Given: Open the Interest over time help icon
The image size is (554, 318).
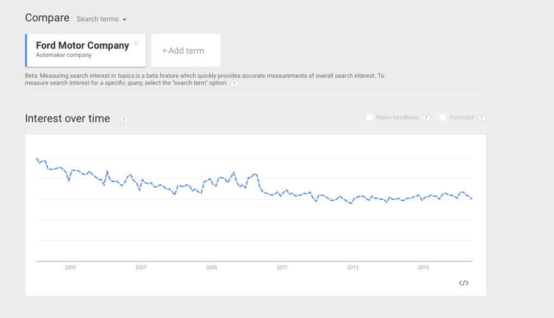Looking at the screenshot, I should 124,119.
